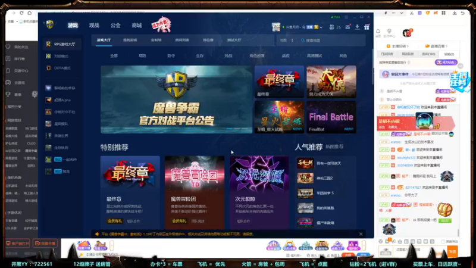Switch to the 新图推荐 list
476x268 pixels.
click(x=334, y=147)
